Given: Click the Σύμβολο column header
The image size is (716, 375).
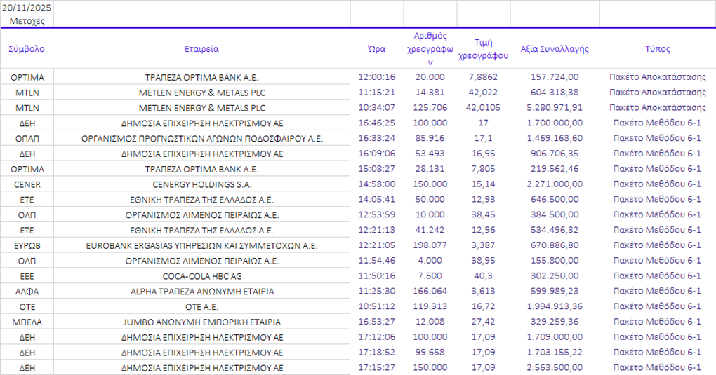Looking at the screenshot, I should point(27,49).
